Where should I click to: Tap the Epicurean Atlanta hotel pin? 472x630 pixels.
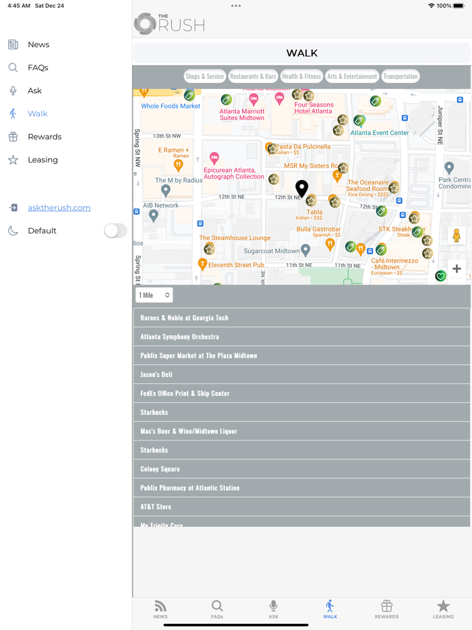point(214,158)
